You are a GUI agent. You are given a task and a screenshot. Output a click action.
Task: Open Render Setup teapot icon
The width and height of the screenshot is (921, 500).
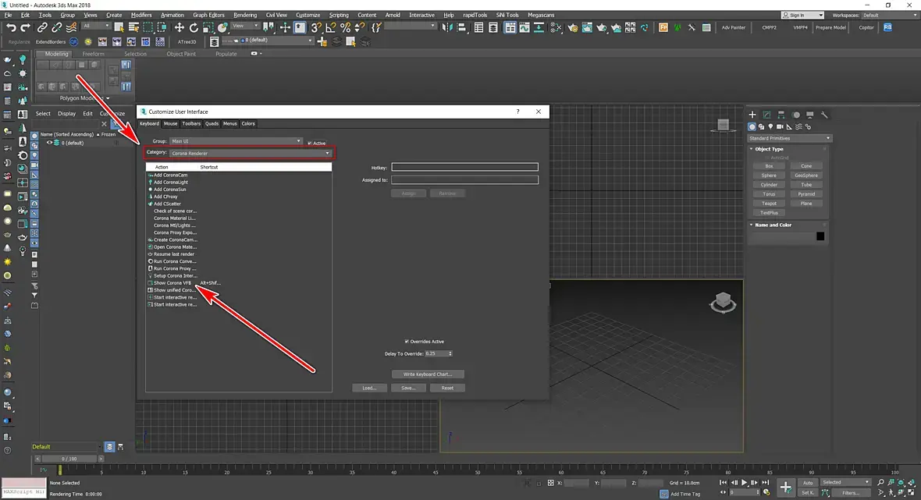[573, 27]
